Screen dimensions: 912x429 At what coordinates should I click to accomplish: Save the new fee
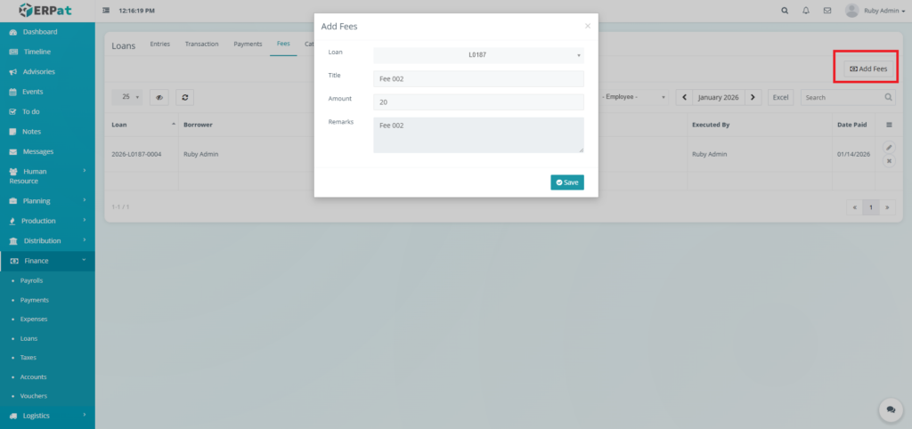coord(567,182)
